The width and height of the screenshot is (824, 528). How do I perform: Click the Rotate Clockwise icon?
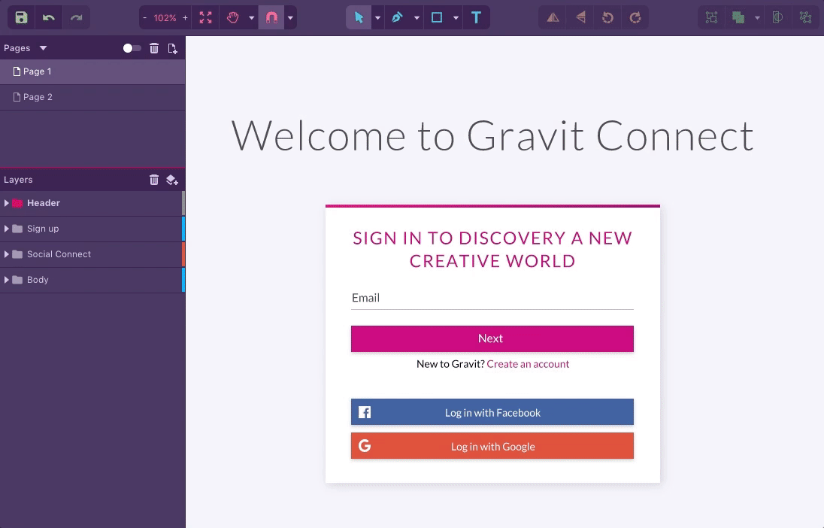point(635,17)
